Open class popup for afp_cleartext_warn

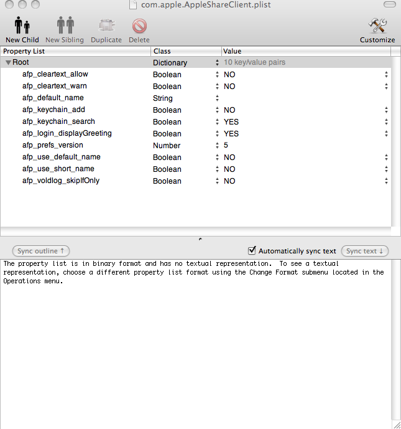pyautogui.click(x=217, y=86)
